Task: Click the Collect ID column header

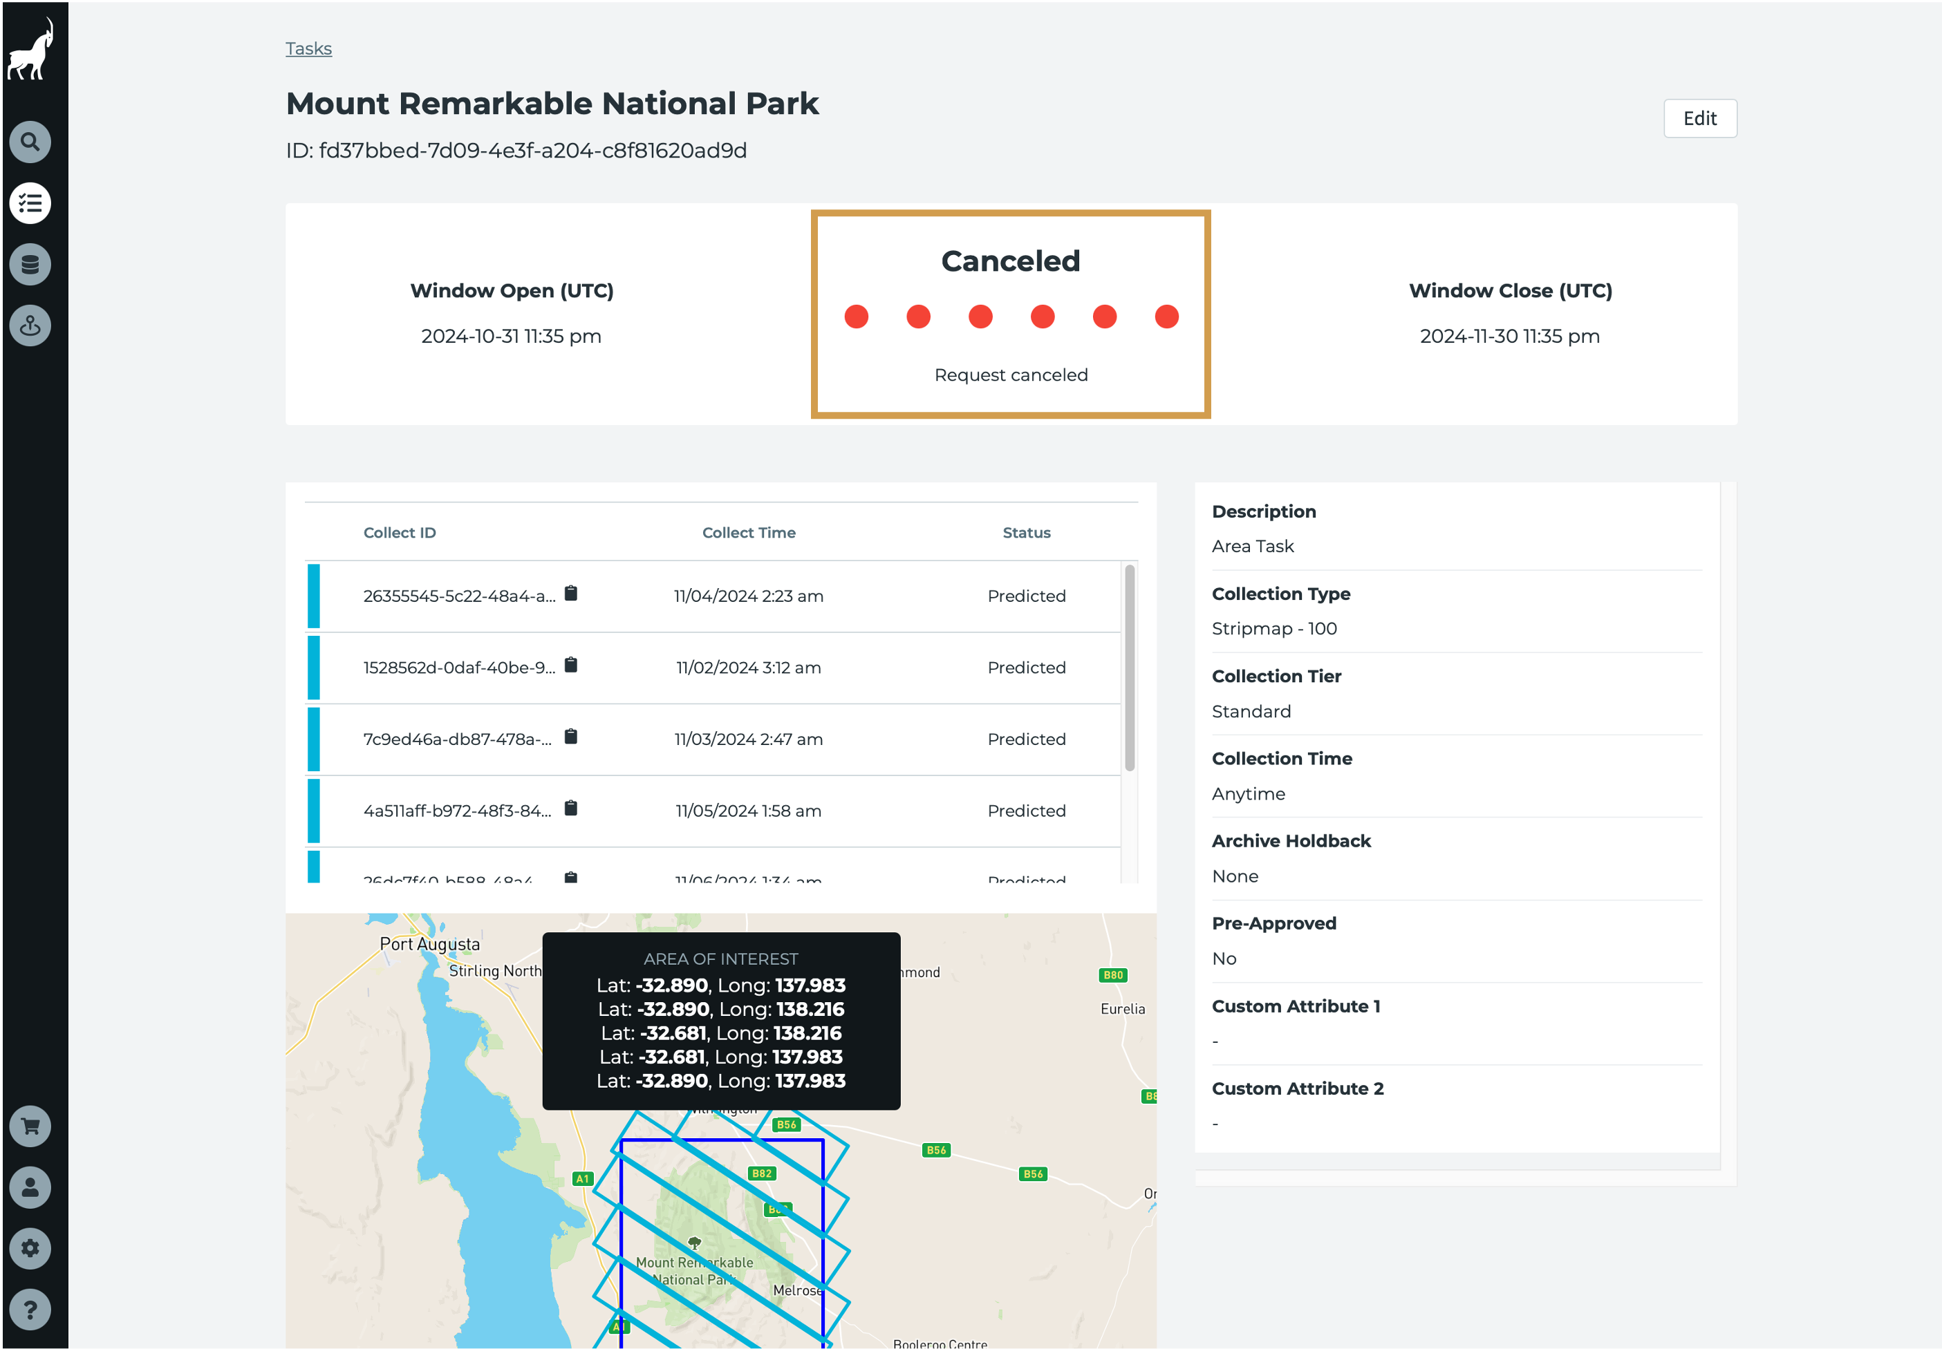Action: (x=399, y=533)
